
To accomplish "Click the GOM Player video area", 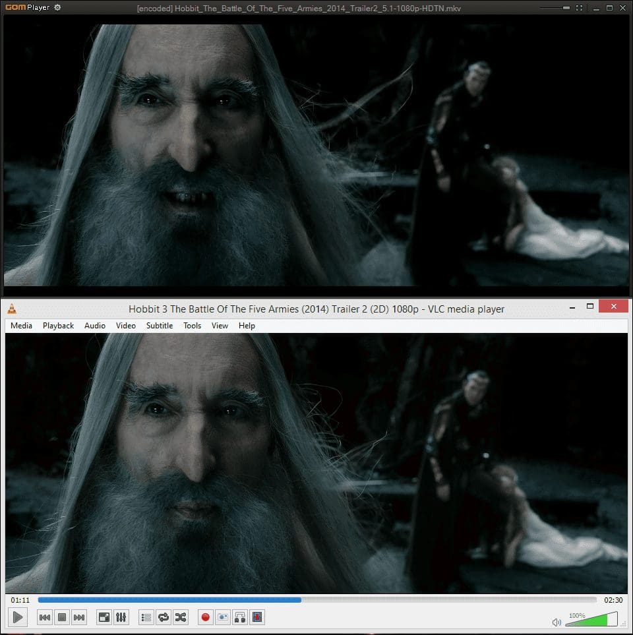I will (316, 155).
